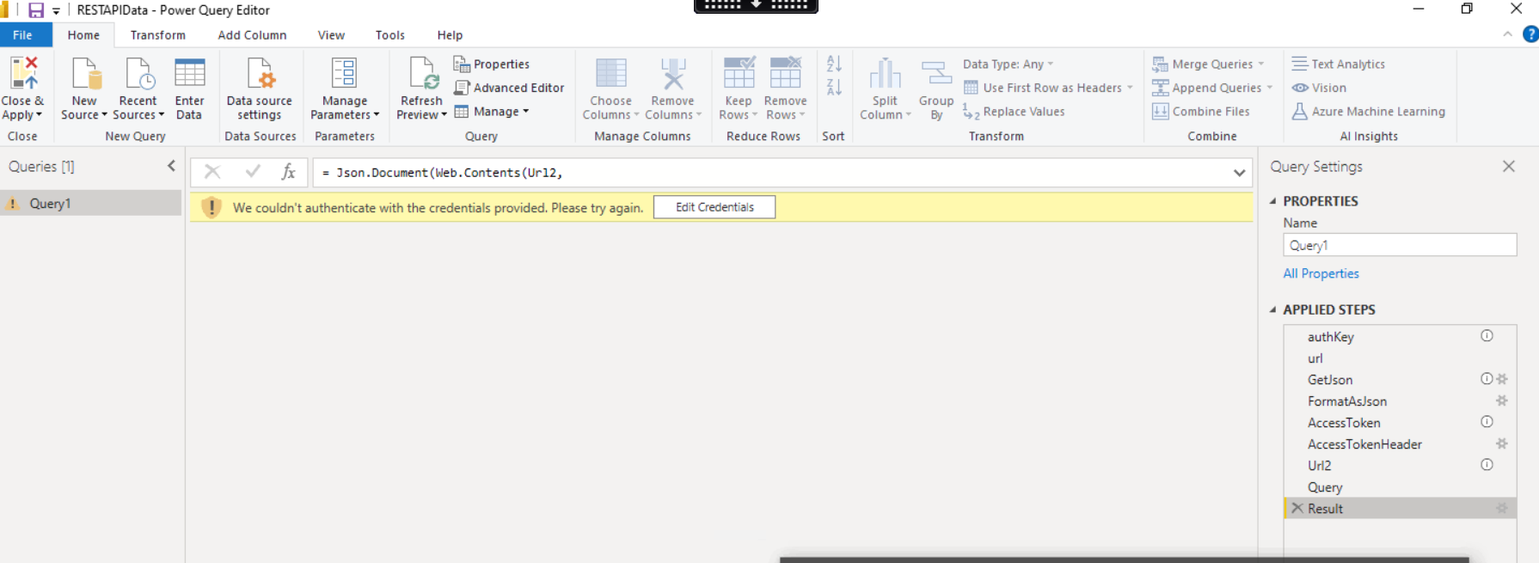Image resolution: width=1539 pixels, height=563 pixels.
Task: Switch to the Transform tab
Action: [158, 35]
